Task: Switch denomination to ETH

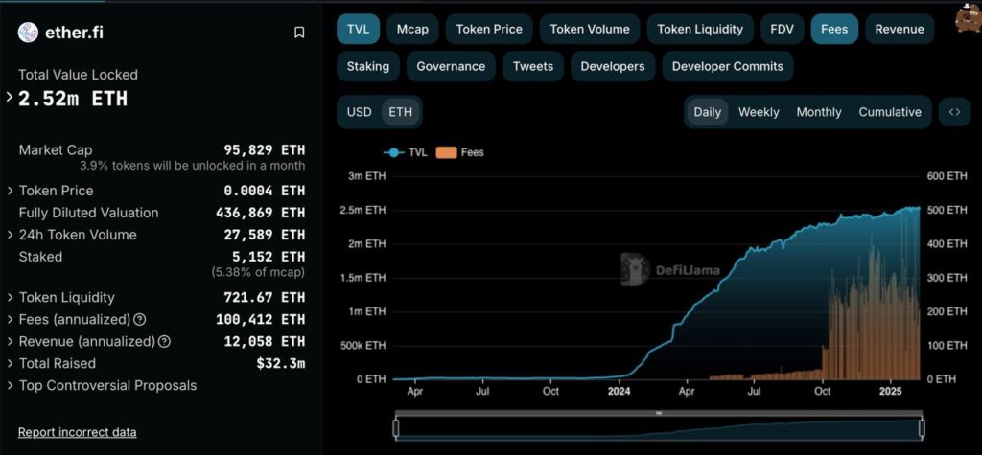Action: tap(401, 112)
